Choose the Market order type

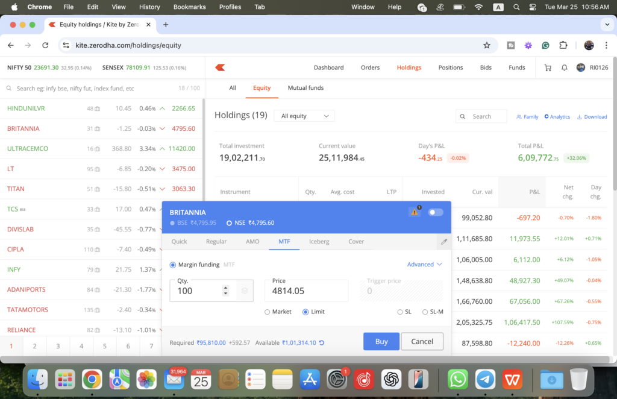tap(267, 312)
